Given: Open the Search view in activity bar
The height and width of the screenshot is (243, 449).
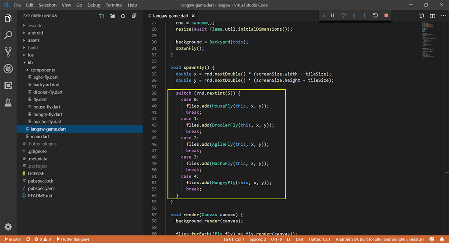Looking at the screenshot, I should (8, 35).
